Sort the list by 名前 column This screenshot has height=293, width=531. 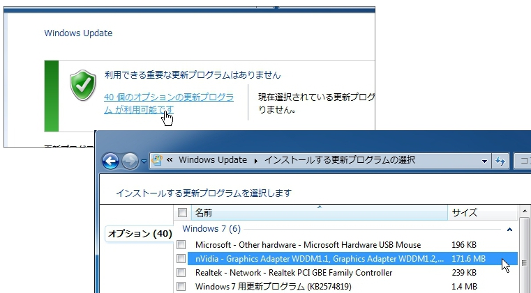[320, 212]
